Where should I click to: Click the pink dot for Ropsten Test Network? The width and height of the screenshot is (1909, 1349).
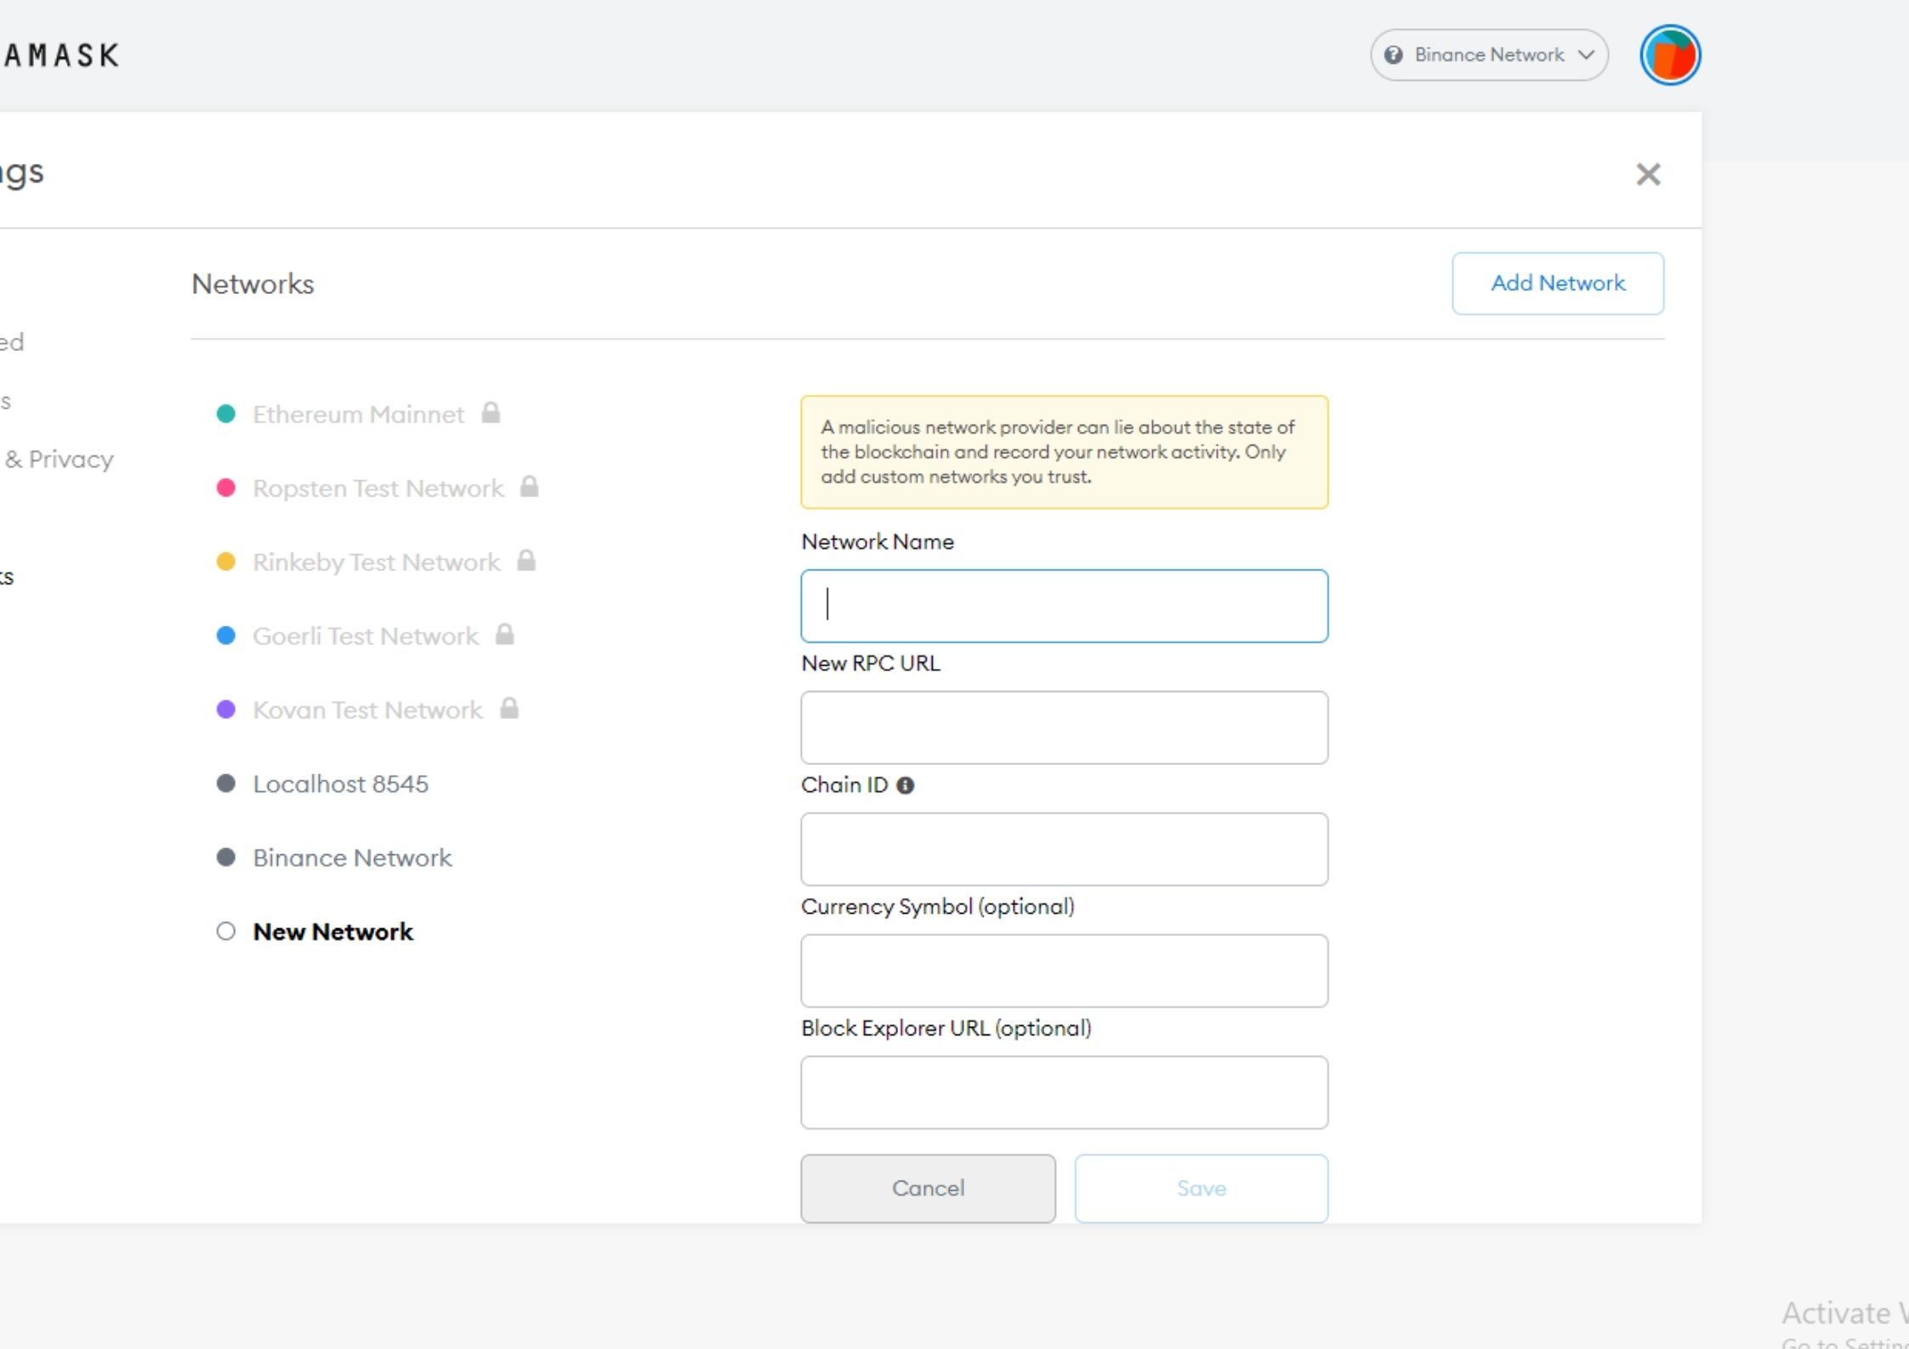pyautogui.click(x=225, y=488)
